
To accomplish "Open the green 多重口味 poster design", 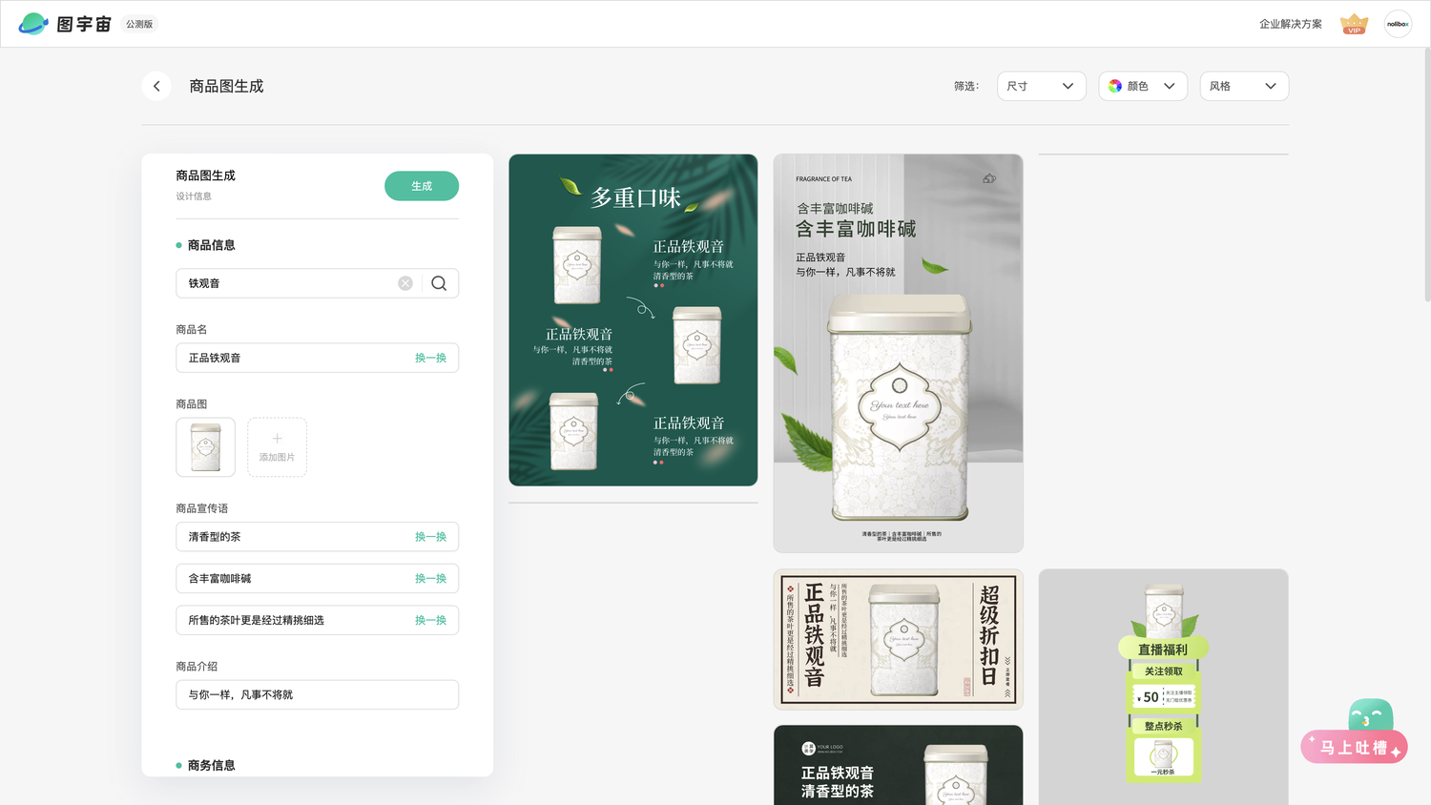I will point(633,320).
